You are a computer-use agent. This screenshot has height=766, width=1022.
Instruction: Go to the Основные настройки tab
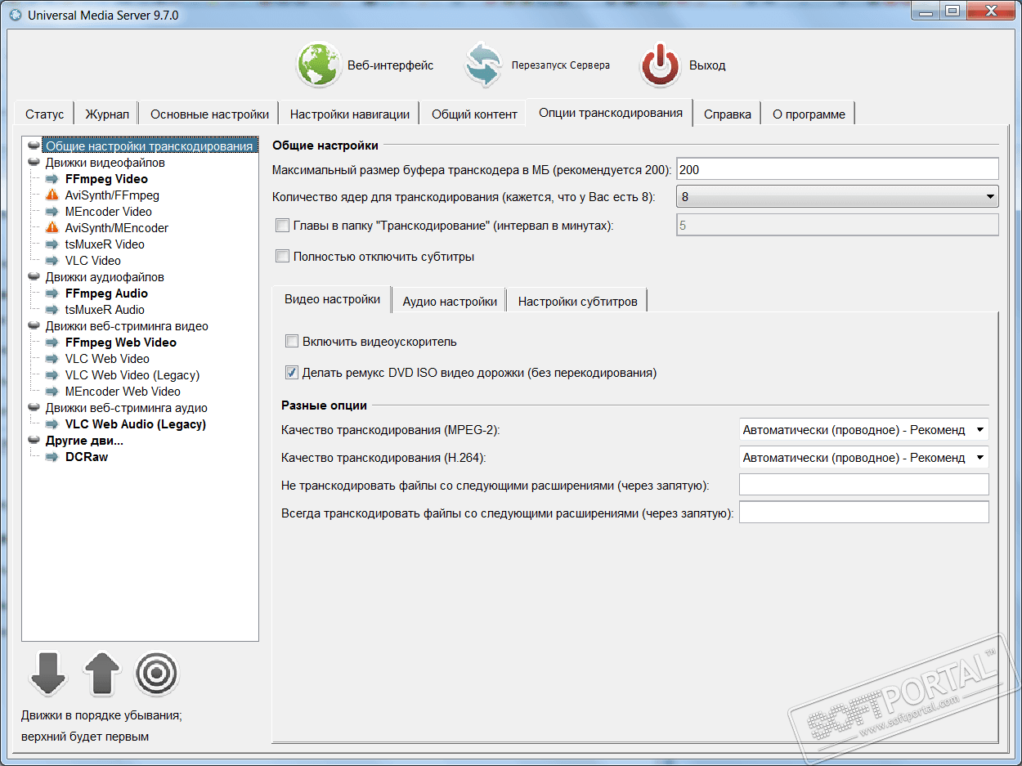[x=209, y=114]
